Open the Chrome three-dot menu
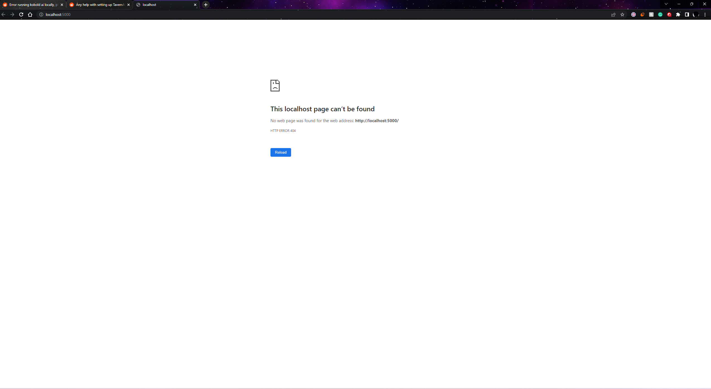This screenshot has height=389, width=711. [x=705, y=15]
